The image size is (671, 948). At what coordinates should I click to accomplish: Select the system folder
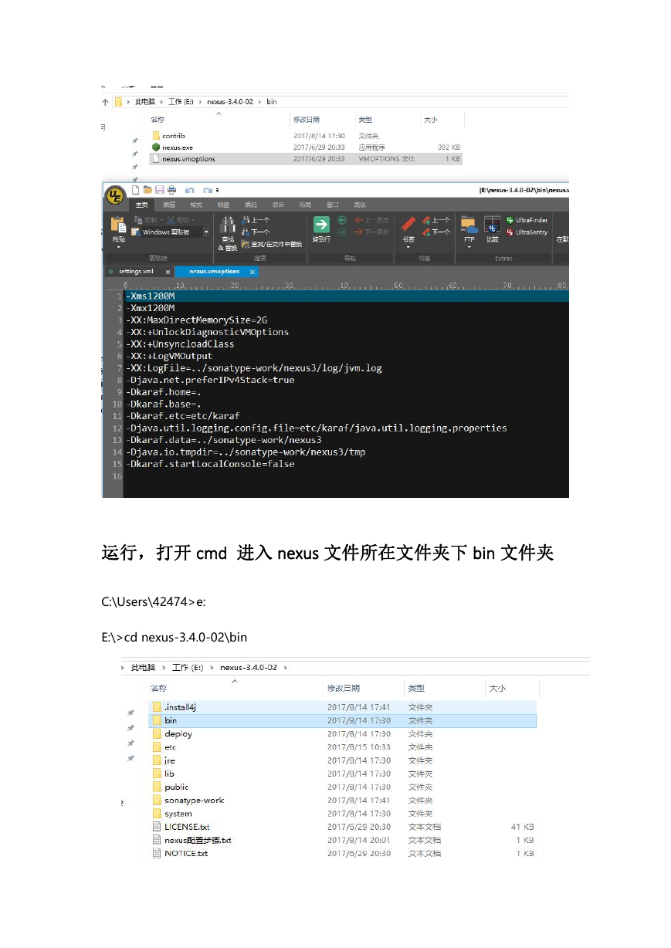coord(178,814)
